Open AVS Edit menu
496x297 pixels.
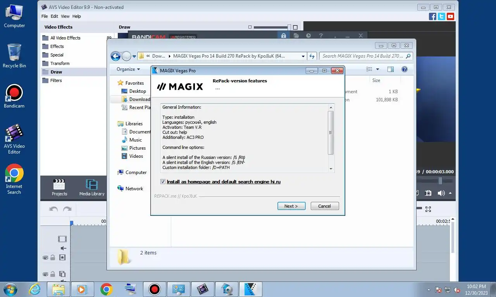tap(54, 16)
